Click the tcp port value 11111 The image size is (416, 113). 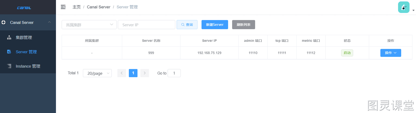click(x=282, y=53)
